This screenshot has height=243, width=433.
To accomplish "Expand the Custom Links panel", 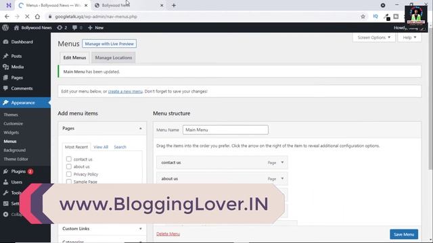I will 140,229.
